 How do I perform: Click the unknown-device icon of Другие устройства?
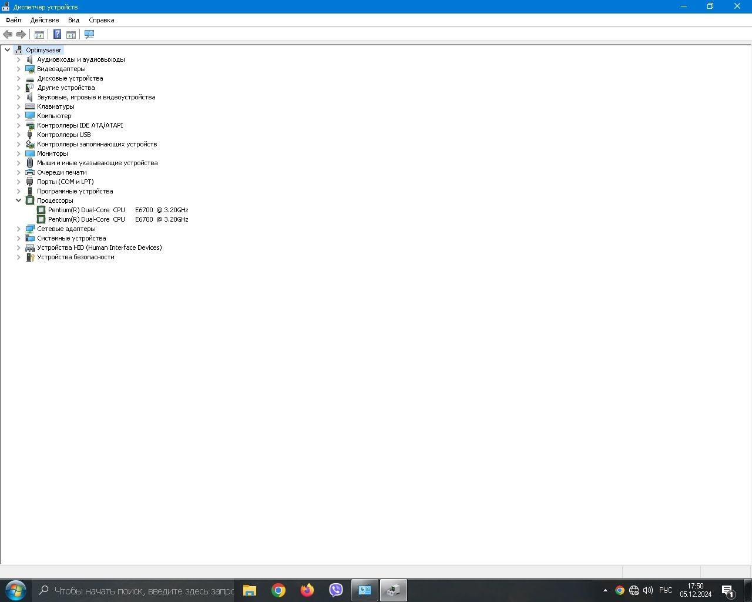click(x=30, y=88)
